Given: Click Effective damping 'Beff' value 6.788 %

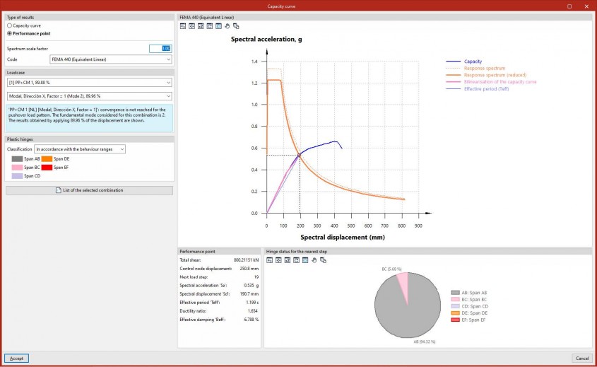Looking at the screenshot, I should pos(252,320).
